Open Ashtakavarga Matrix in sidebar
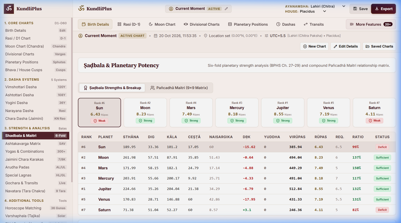401x223 pixels. coord(36,143)
